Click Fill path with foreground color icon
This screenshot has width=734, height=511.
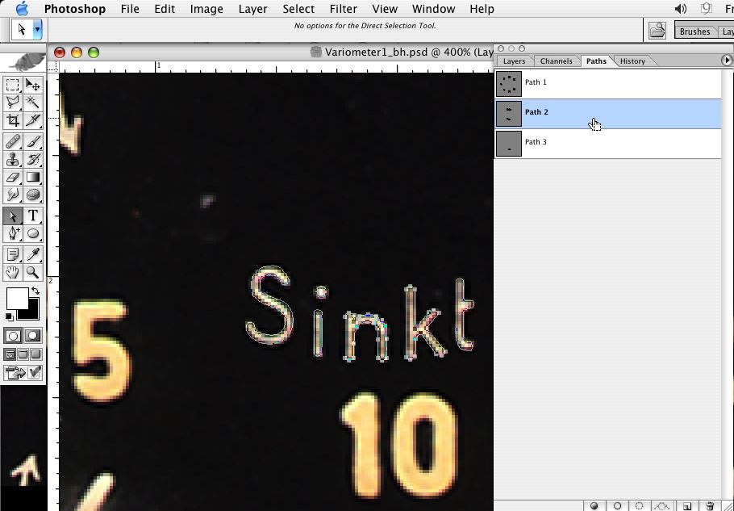pyautogui.click(x=594, y=506)
